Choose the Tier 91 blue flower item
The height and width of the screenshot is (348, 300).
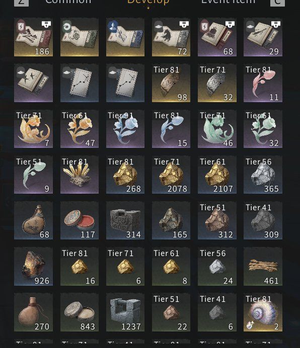click(125, 129)
